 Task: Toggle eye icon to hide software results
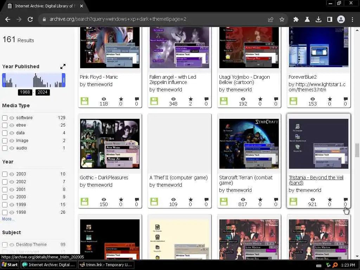(x=12, y=118)
